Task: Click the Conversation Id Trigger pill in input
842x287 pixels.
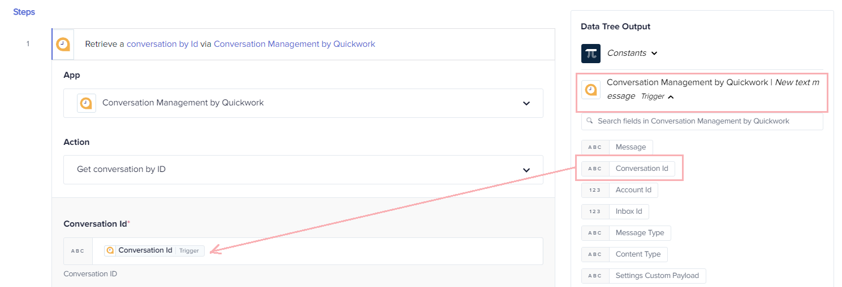Action: pos(154,250)
